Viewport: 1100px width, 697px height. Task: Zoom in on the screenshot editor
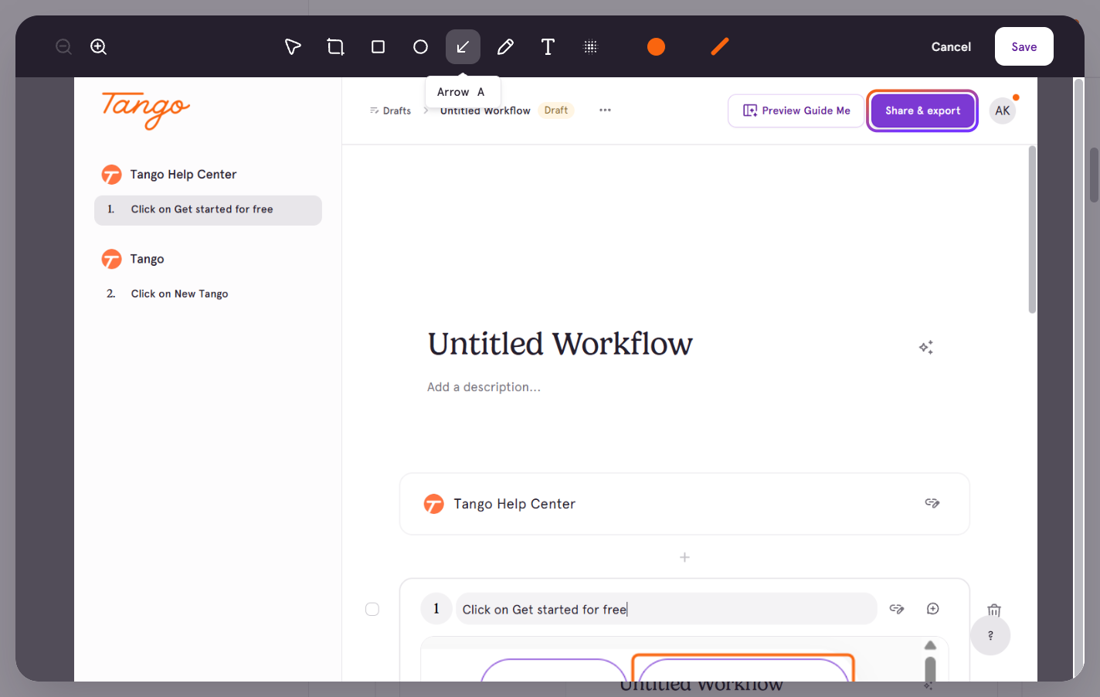click(99, 47)
